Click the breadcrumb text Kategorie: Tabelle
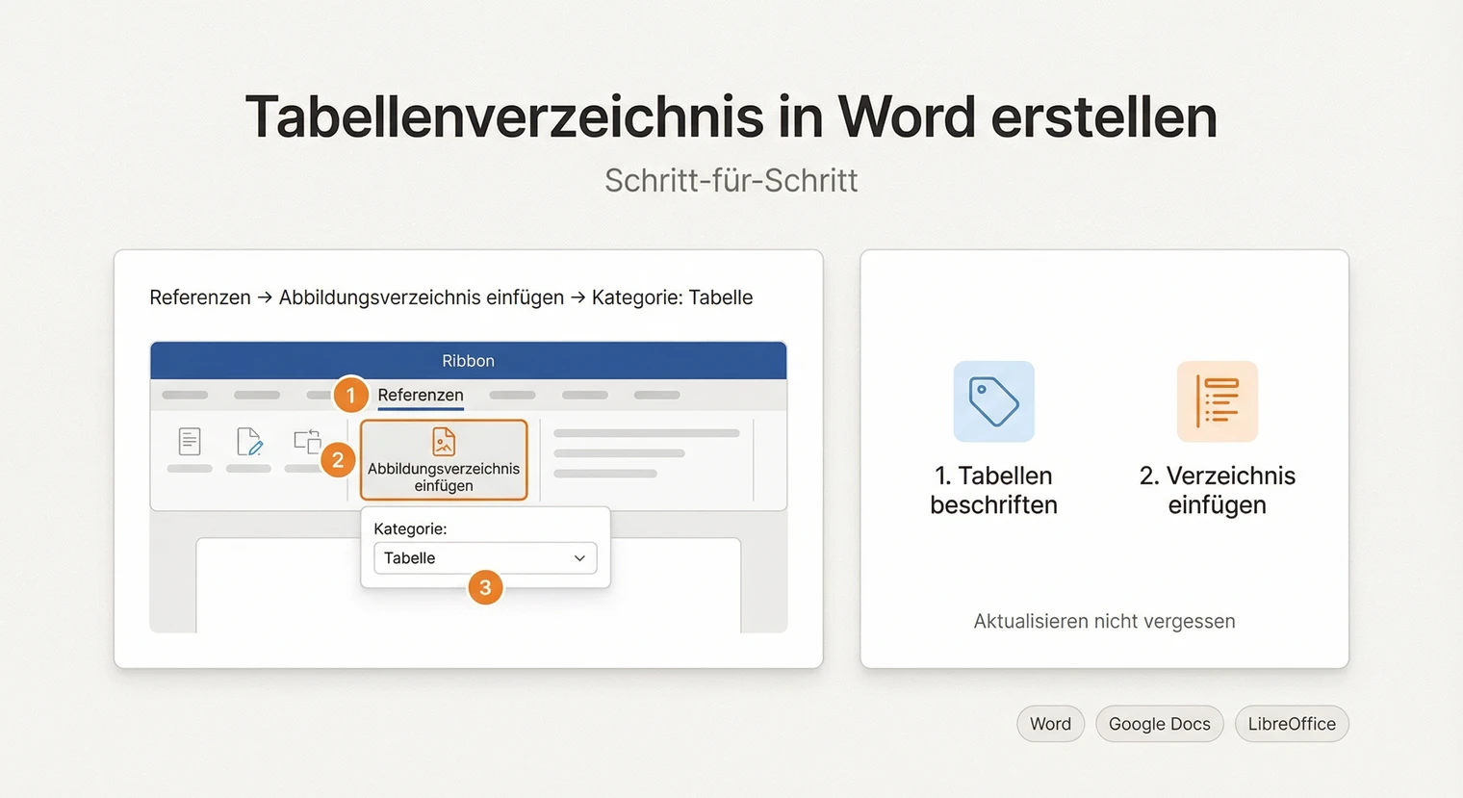The height and width of the screenshot is (798, 1463). point(673,297)
